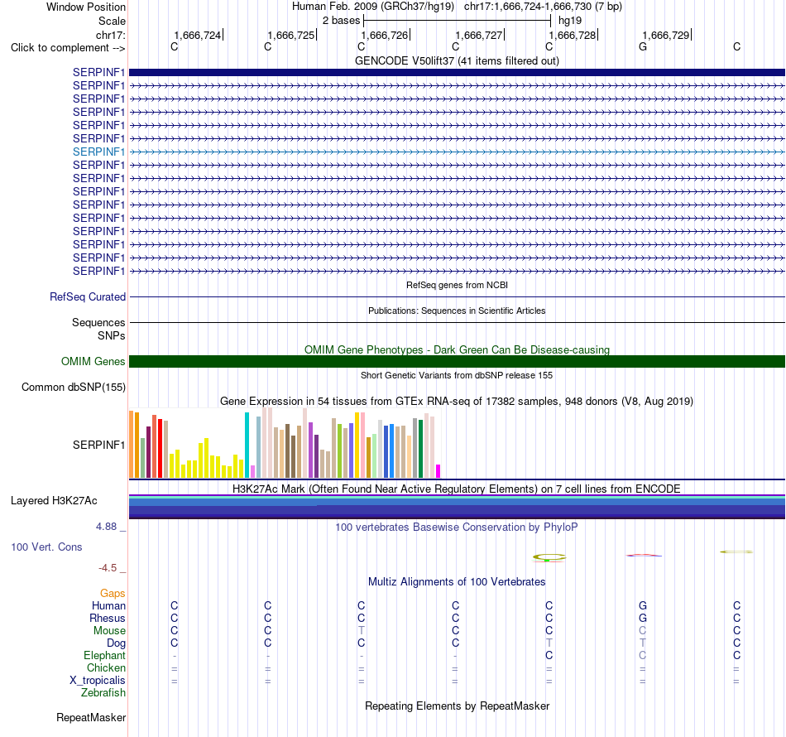The height and width of the screenshot is (737, 786).
Task: Click the "100 Vert. Cons" track label
Action: coord(46,547)
